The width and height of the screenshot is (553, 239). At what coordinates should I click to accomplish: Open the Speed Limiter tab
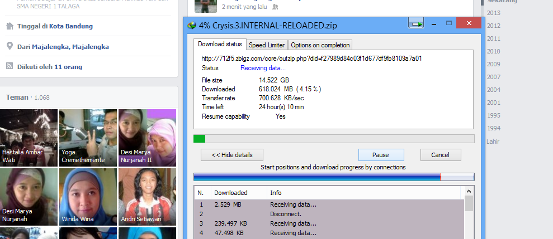[x=267, y=45]
